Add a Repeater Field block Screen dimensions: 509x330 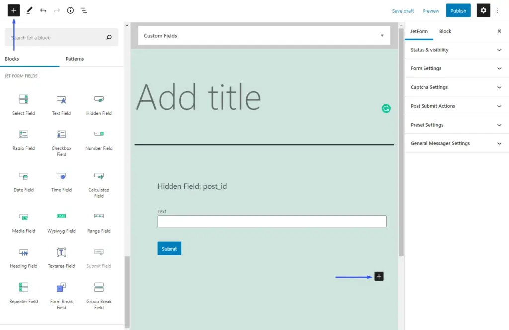23,293
